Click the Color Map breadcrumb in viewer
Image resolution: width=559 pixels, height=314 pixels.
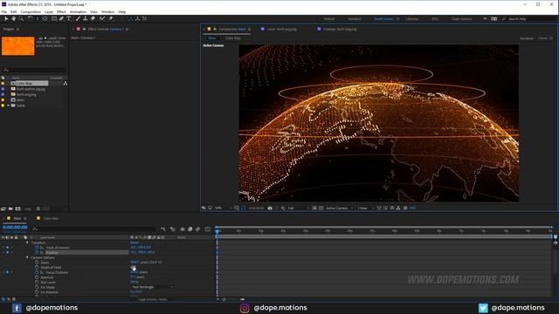click(x=233, y=38)
